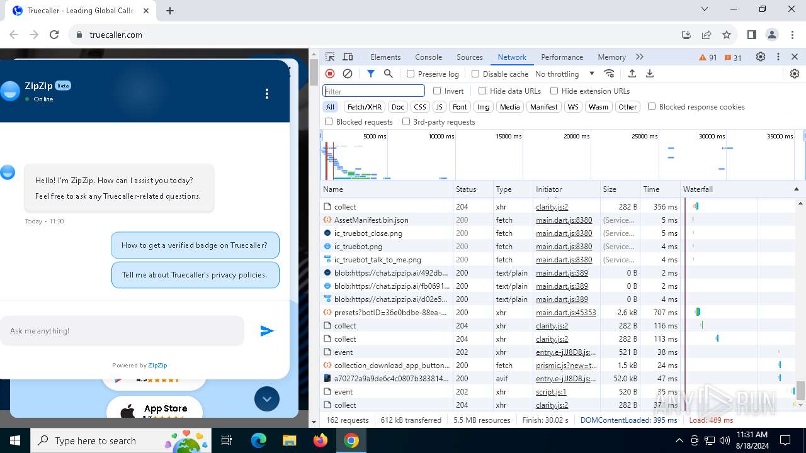806x453 pixels.
Task: Click the inspect element picker icon
Action: coord(331,57)
